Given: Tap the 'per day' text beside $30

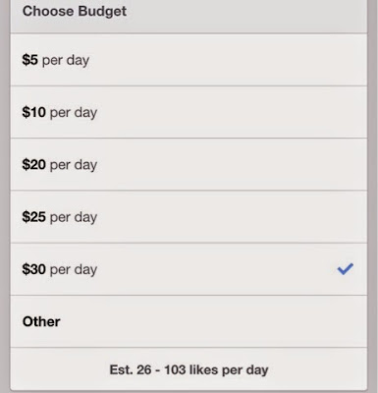Looking at the screenshot, I should click(74, 270).
